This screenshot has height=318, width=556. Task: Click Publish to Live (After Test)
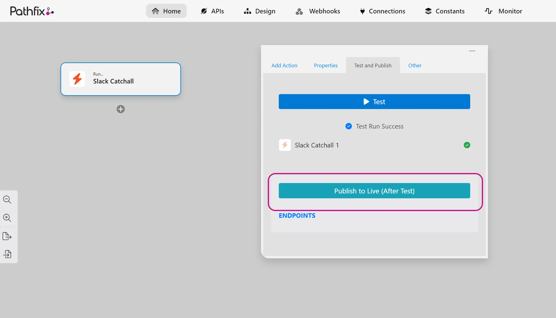(374, 191)
